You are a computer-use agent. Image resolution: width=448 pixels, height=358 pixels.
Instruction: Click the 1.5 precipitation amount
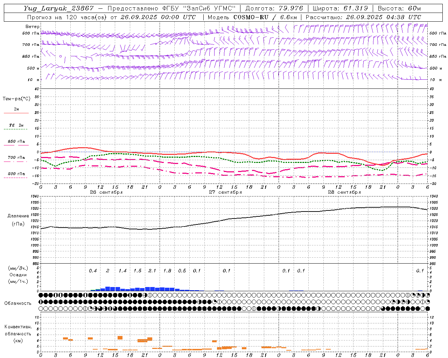(138, 271)
